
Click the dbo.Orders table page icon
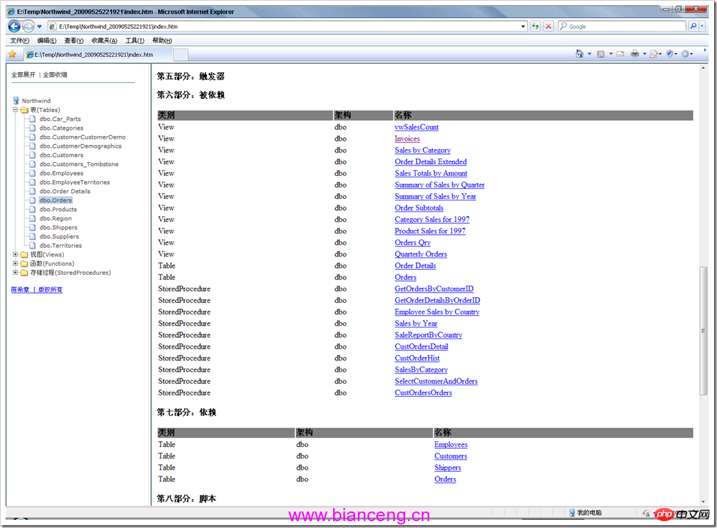32,200
